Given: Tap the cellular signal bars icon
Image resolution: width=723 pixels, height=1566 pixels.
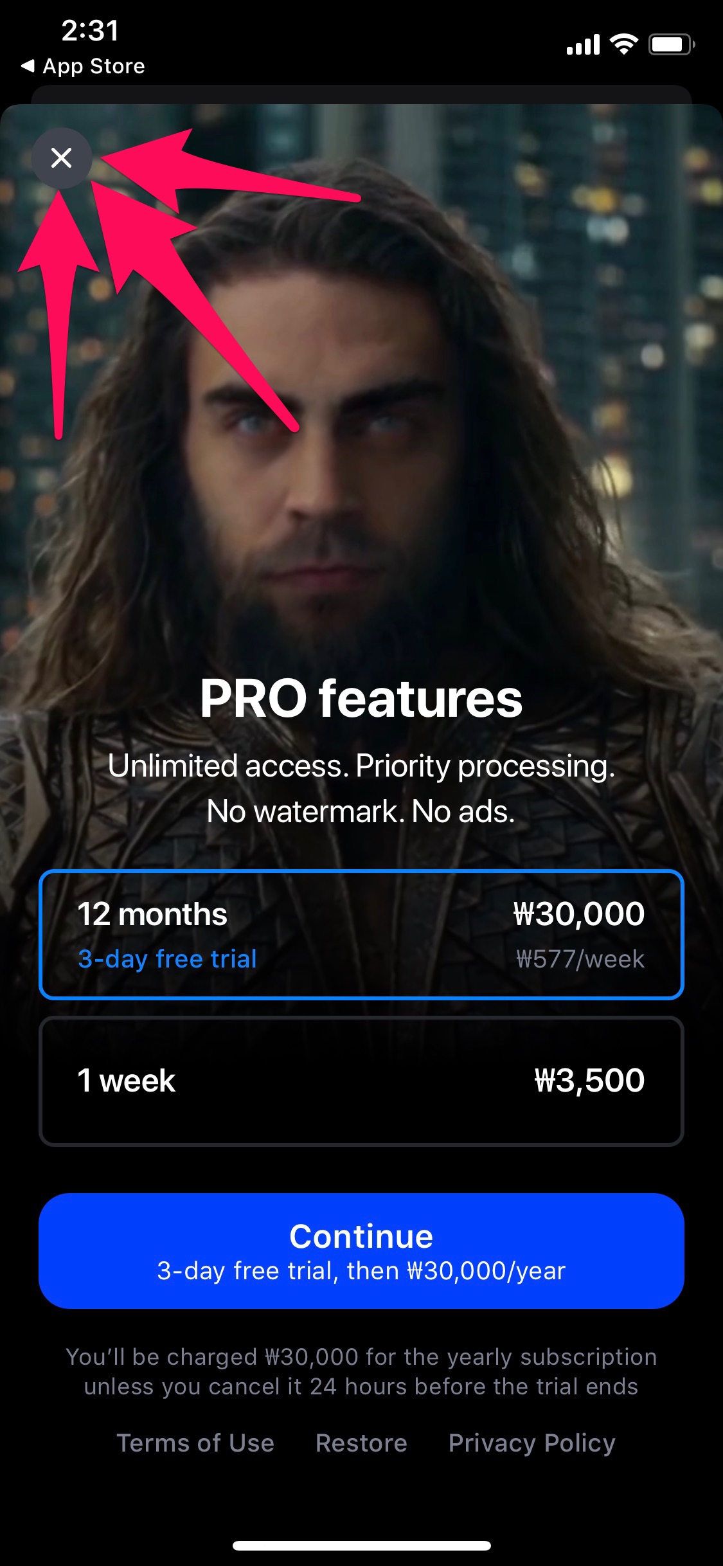Looking at the screenshot, I should click(583, 44).
